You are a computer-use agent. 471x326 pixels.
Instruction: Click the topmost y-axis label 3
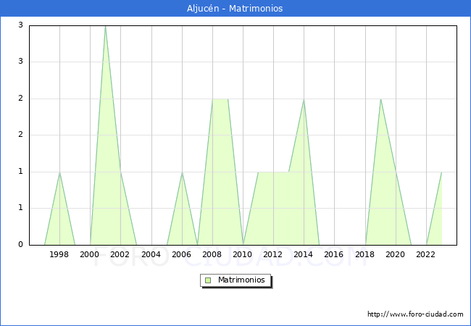[20, 25]
